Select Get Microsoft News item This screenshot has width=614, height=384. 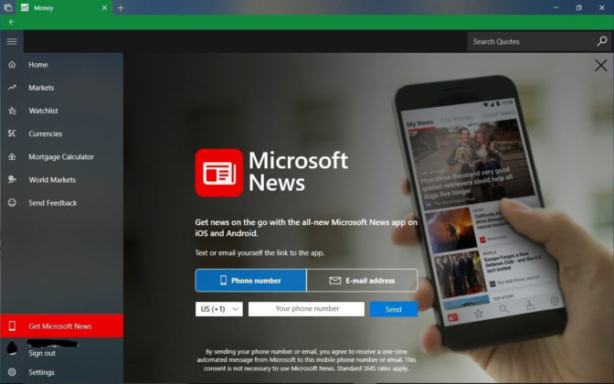[62, 326]
